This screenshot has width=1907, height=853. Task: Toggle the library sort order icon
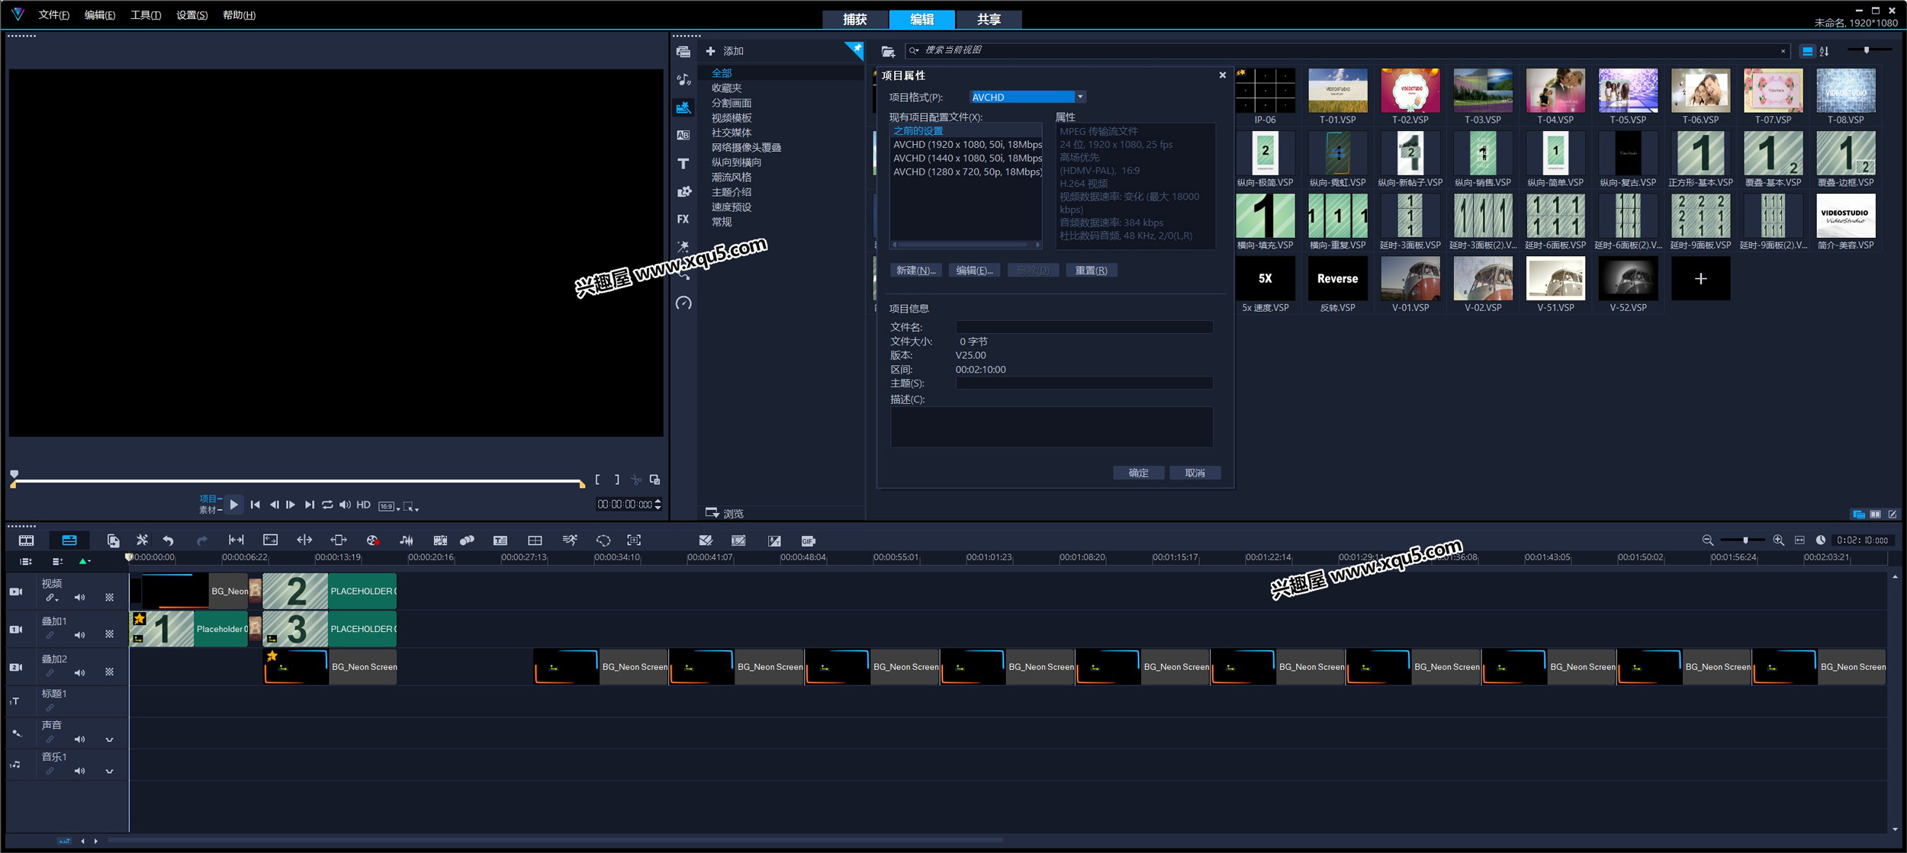coord(1824,51)
